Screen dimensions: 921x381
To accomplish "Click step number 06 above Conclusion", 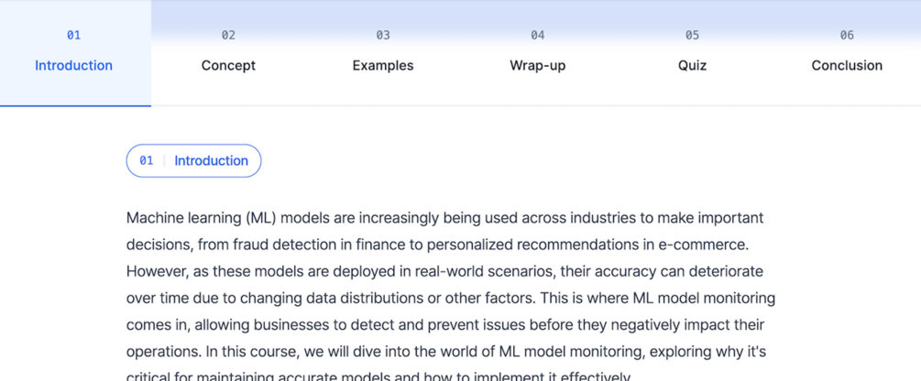I will click(x=847, y=35).
